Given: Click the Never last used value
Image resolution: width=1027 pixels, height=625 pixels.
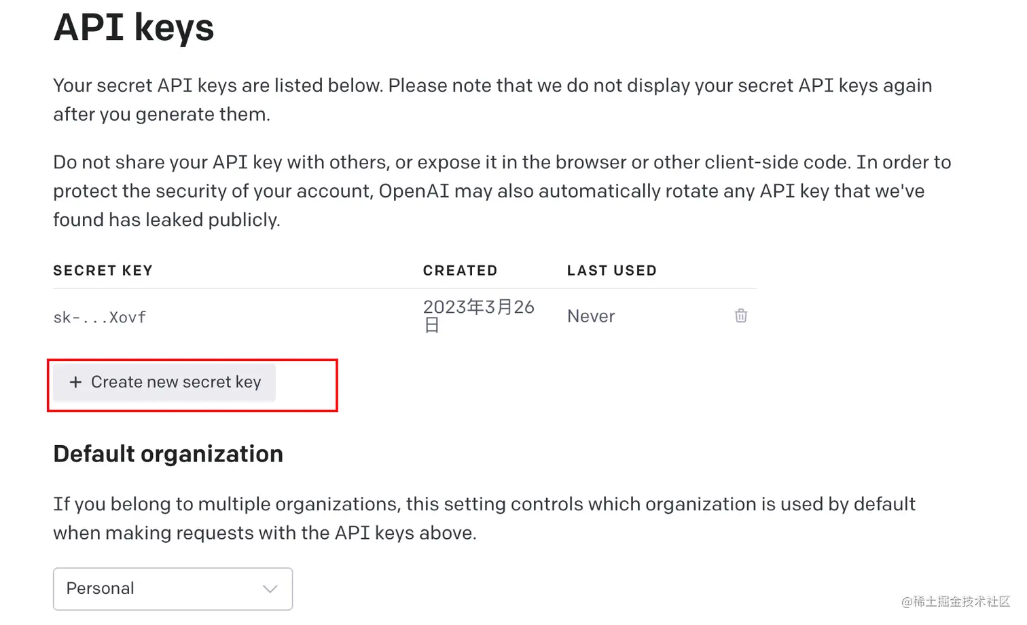Looking at the screenshot, I should tap(591, 316).
